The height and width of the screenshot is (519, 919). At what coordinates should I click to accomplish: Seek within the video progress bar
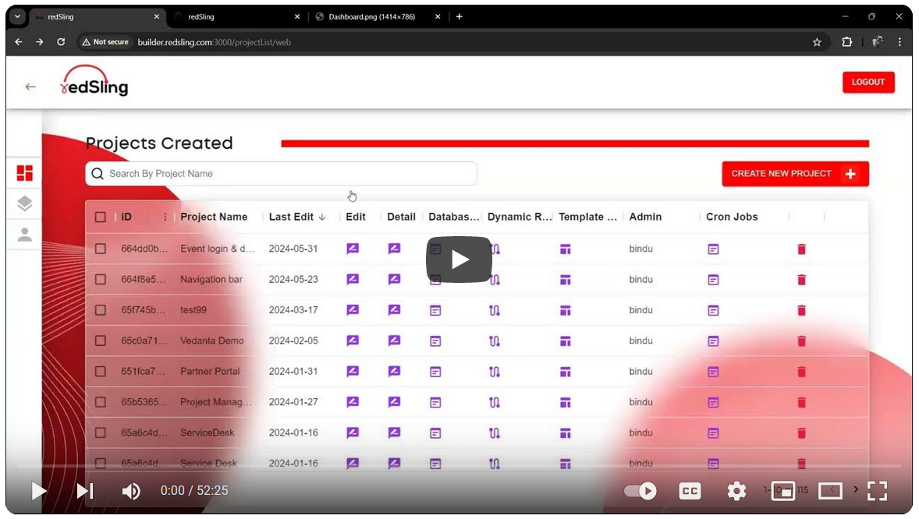click(459, 466)
